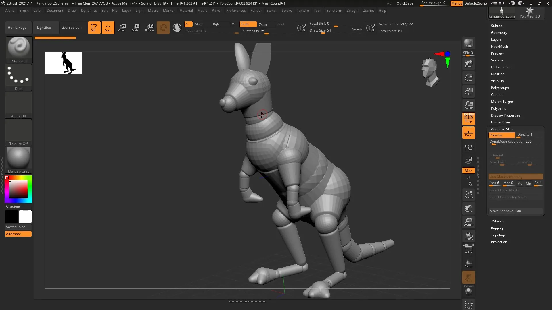Select the Kangaroo_ZSphere tool thumbnail
The height and width of the screenshot is (310, 552).
pos(502,13)
